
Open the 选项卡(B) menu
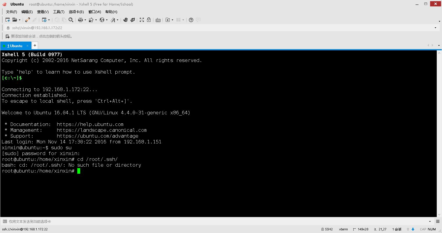pyautogui.click(x=76, y=12)
